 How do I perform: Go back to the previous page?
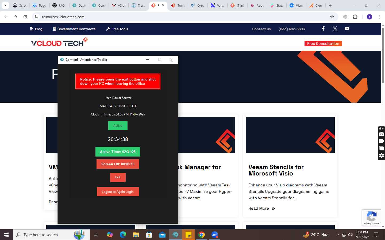6,17
